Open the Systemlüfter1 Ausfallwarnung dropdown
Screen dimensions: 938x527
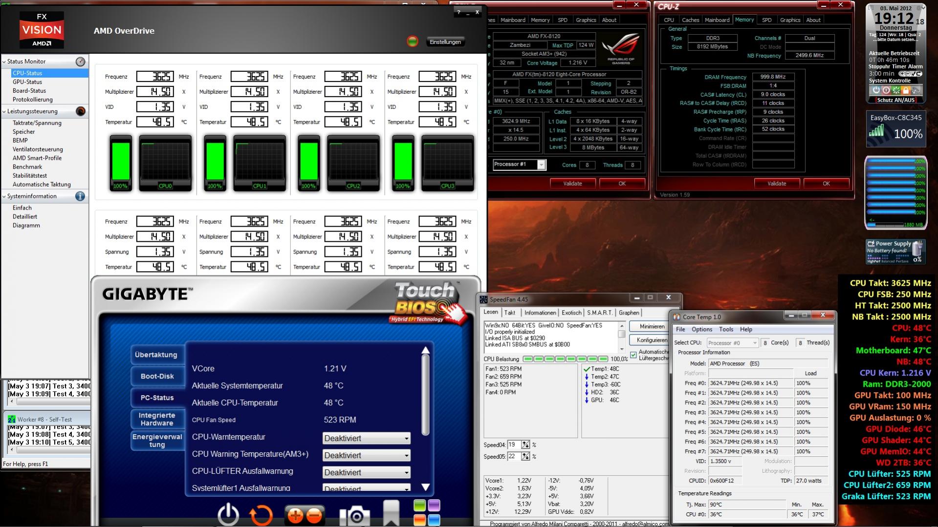(x=366, y=488)
